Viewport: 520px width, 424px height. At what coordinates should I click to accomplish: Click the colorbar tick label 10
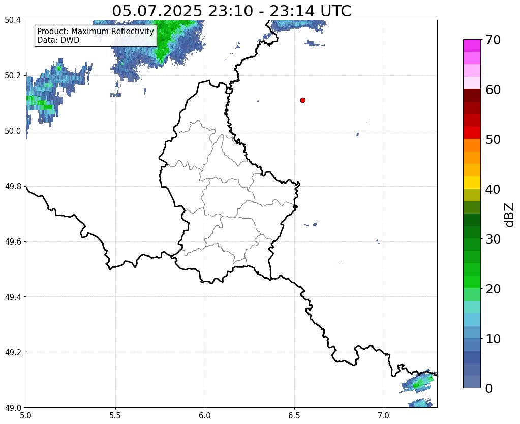tap(493, 339)
